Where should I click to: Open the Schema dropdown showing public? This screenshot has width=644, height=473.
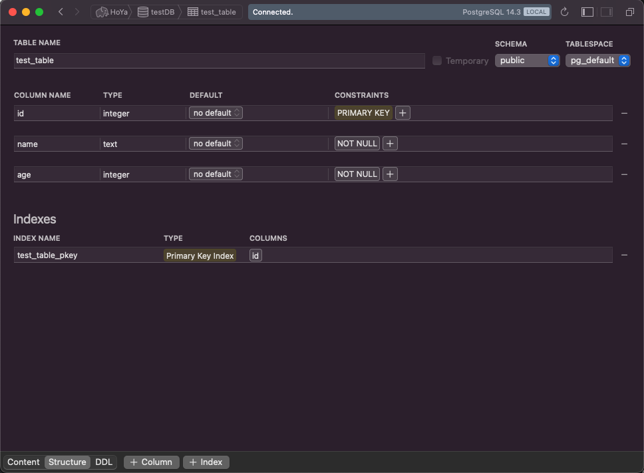[528, 61]
